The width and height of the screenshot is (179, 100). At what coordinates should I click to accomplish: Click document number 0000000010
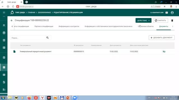pos(79,51)
